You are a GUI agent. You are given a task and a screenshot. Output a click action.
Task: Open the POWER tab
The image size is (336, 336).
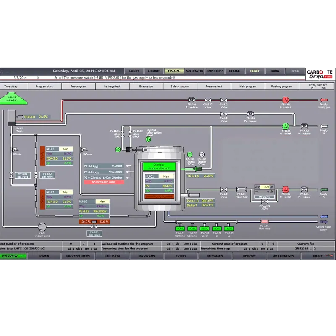tap(44, 256)
